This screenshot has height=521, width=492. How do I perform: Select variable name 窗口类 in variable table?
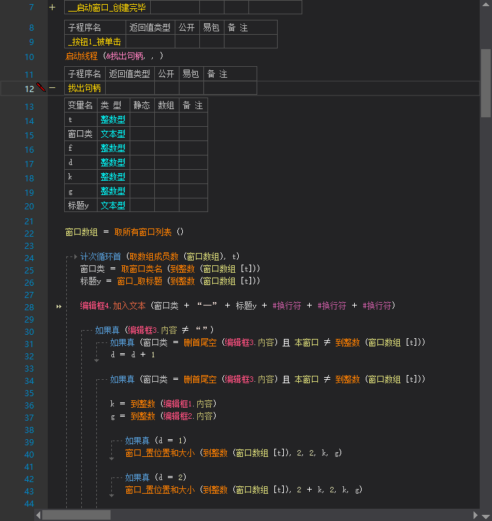pyautogui.click(x=81, y=134)
